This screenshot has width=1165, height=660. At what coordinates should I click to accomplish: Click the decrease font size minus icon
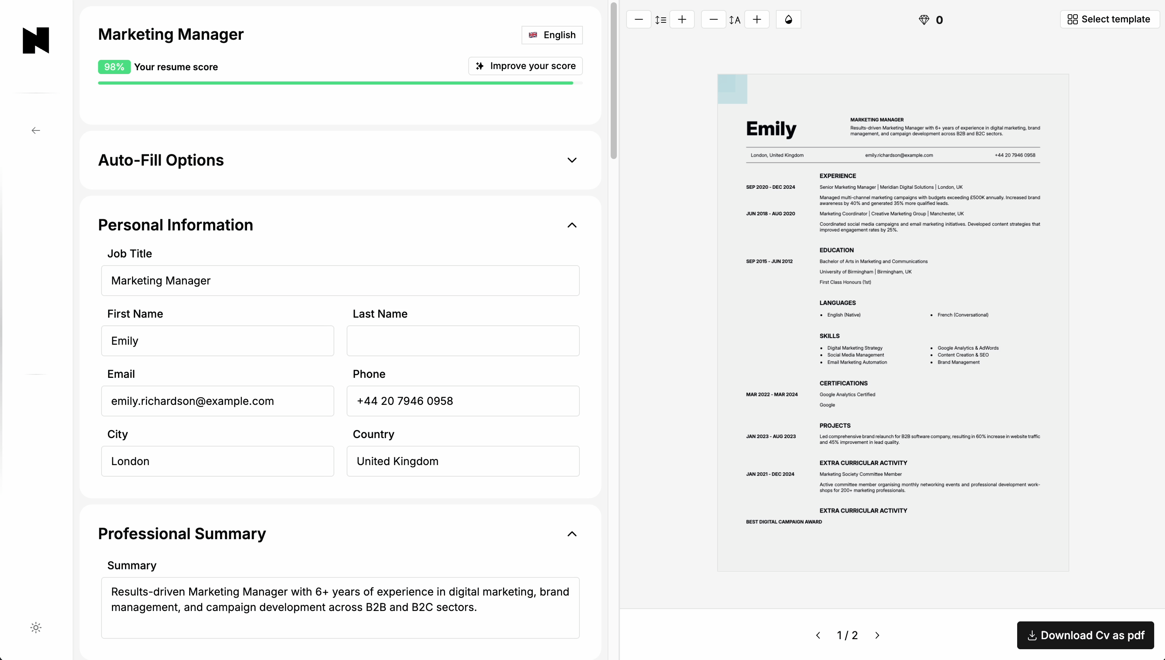(x=713, y=20)
